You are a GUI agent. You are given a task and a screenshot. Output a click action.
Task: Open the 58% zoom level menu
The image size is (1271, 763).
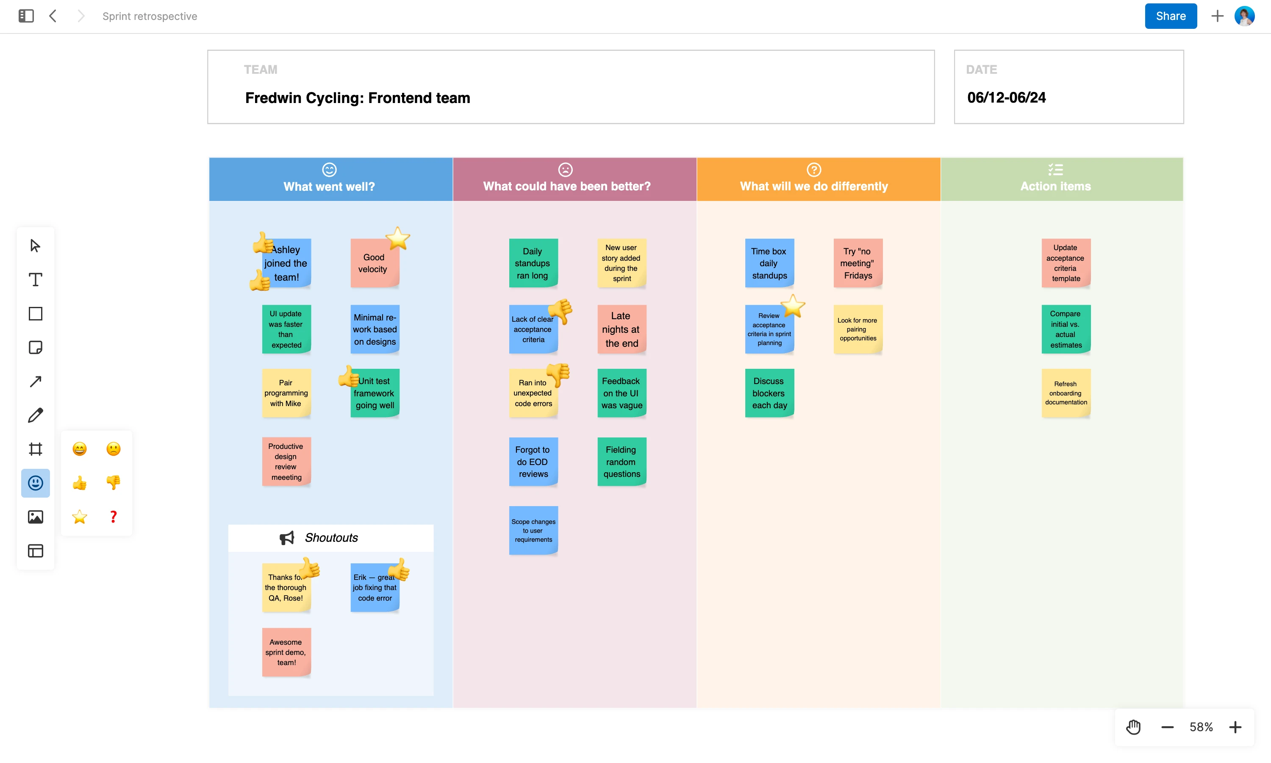1201,727
